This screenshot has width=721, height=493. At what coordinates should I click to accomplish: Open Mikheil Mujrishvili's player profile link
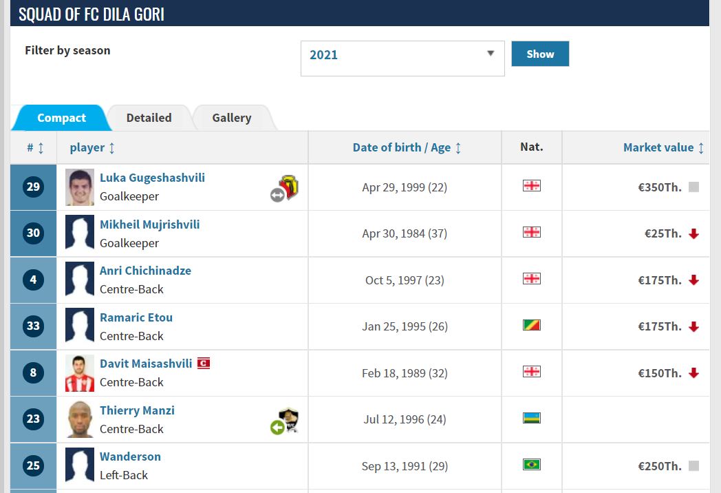(149, 224)
